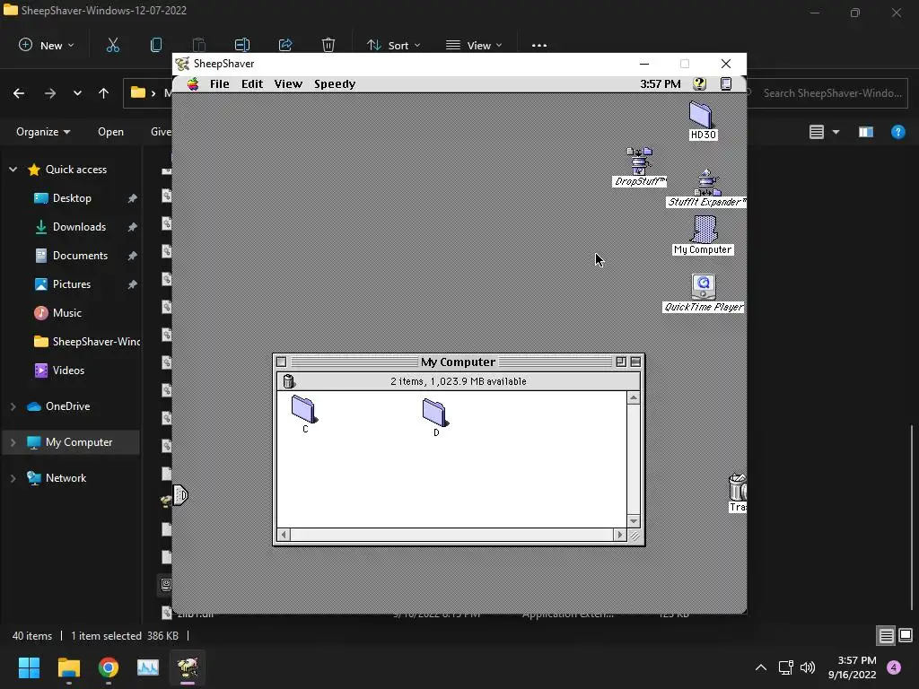Click the File Explorer search box

click(x=827, y=93)
